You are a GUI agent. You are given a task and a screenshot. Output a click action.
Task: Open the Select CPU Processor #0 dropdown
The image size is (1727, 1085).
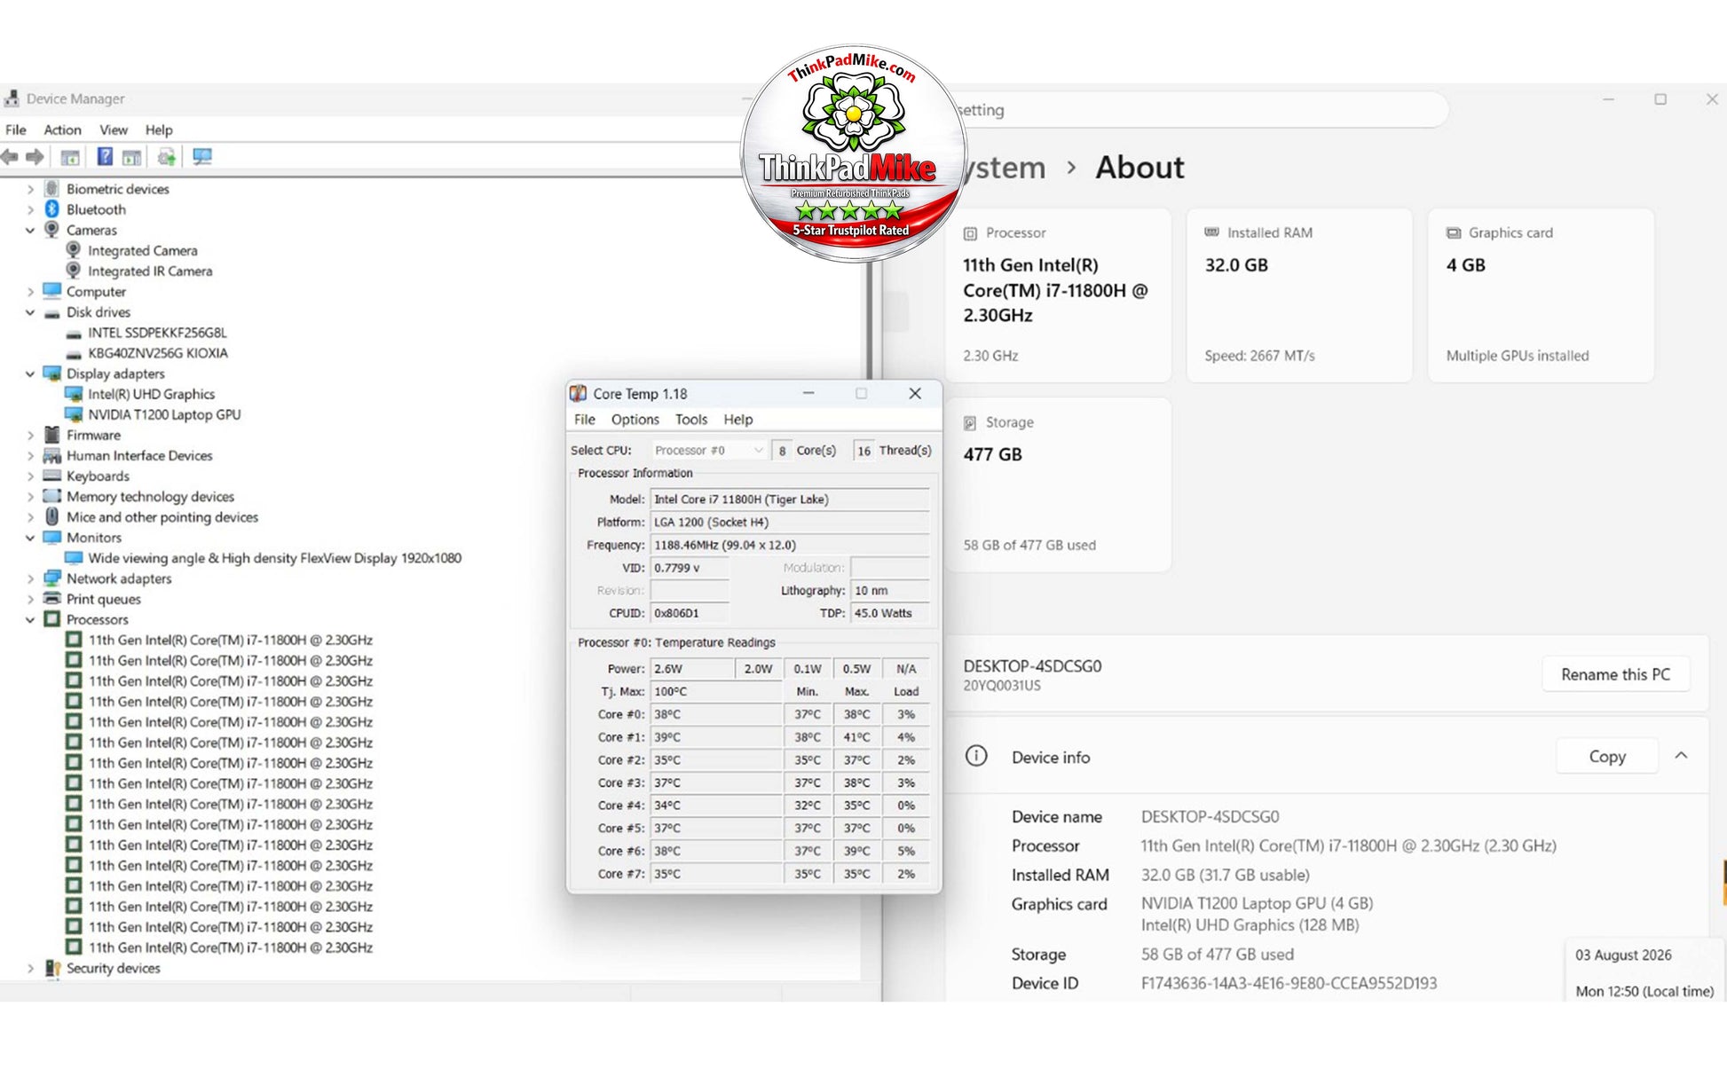708,451
